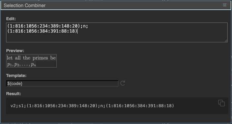Close the Selection Combiner dialog

[225, 5]
